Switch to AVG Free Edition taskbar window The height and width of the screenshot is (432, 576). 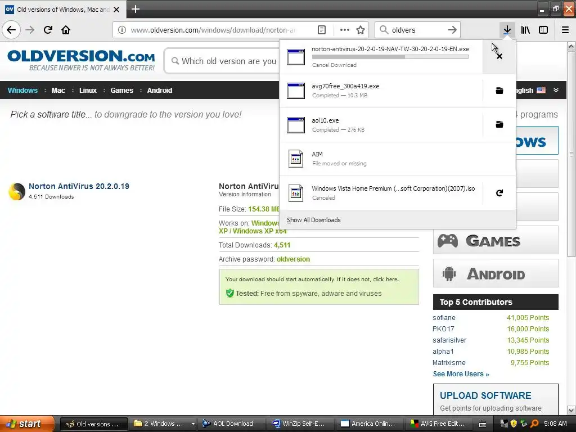439,424
